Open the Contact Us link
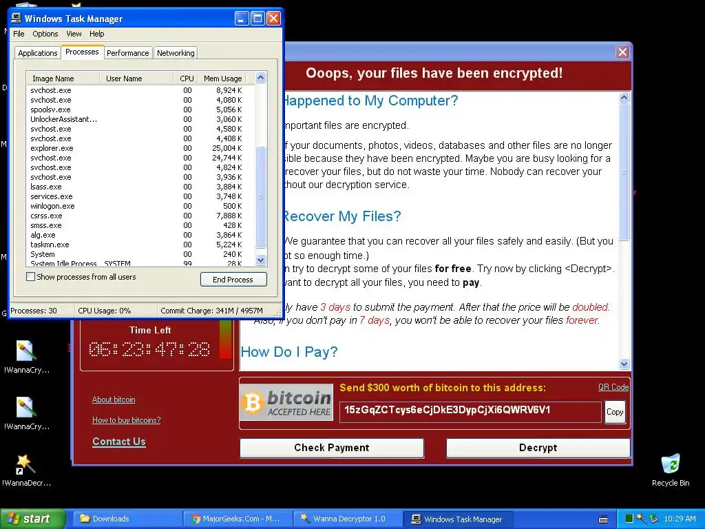 118,442
